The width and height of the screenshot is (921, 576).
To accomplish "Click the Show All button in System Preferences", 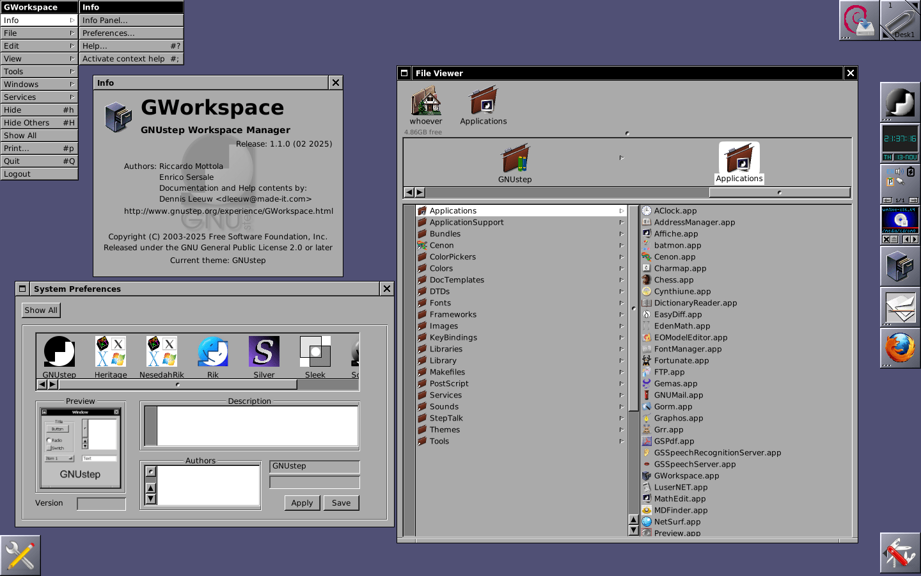I will click(x=41, y=310).
